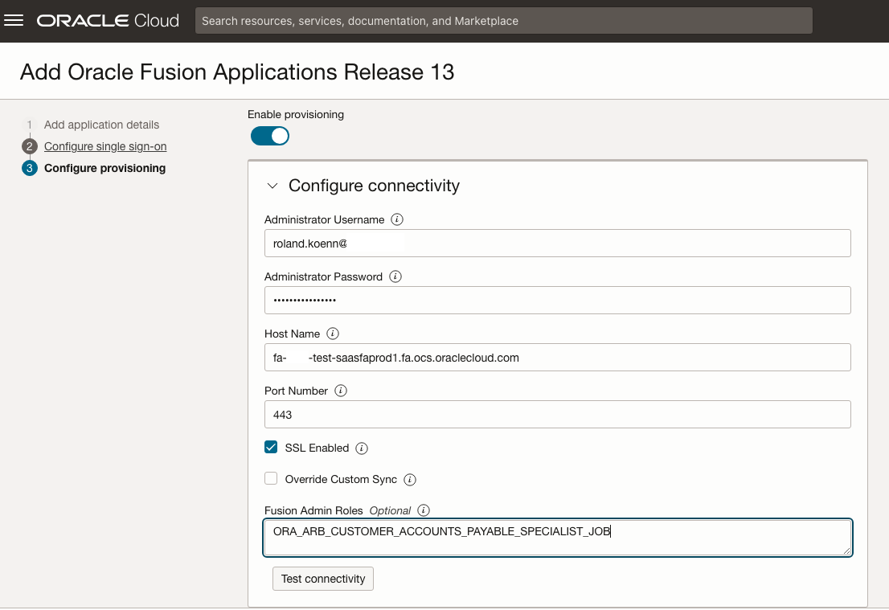
Task: Click the Test connectivity button
Action: (323, 579)
